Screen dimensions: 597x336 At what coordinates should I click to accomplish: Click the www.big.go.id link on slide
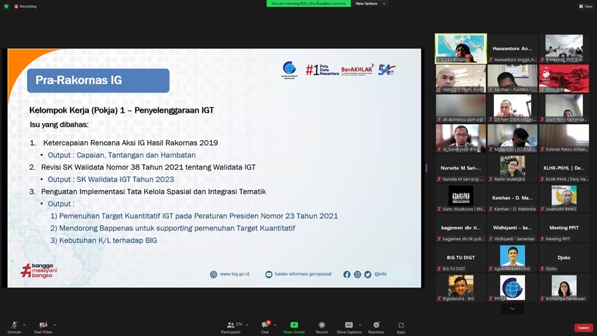(234, 274)
